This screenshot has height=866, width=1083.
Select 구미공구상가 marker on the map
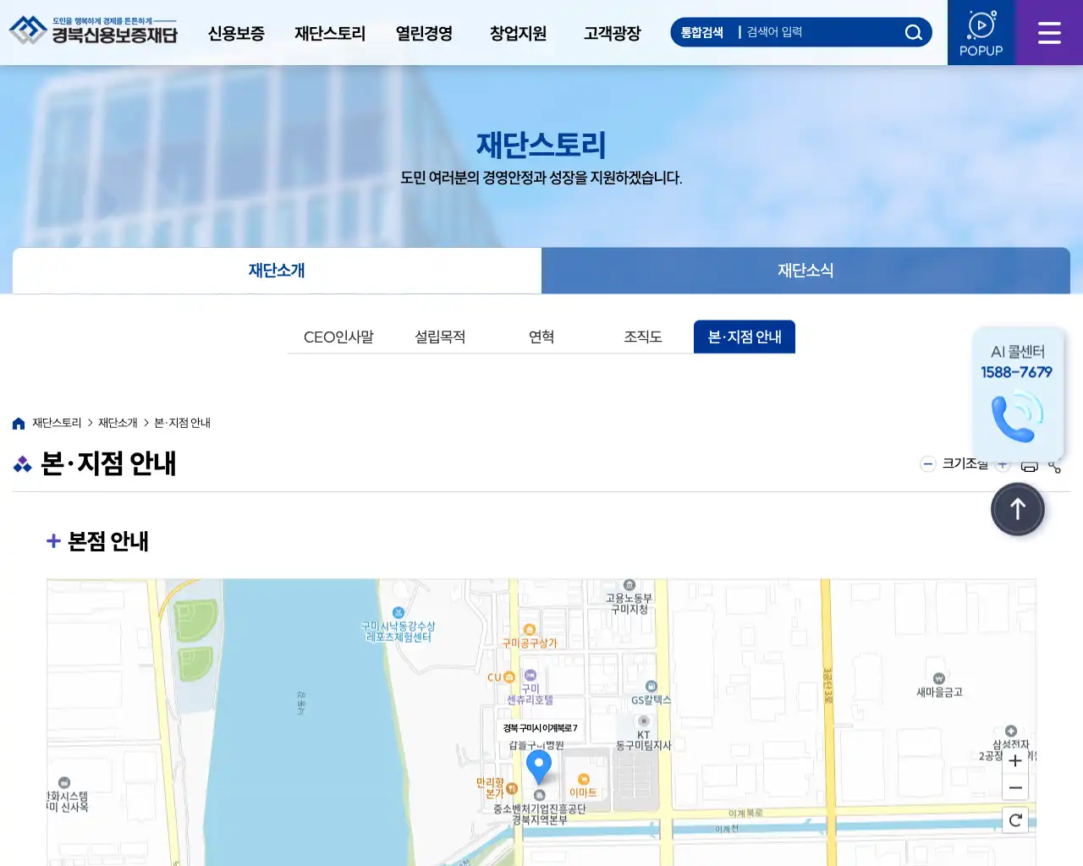530,637
